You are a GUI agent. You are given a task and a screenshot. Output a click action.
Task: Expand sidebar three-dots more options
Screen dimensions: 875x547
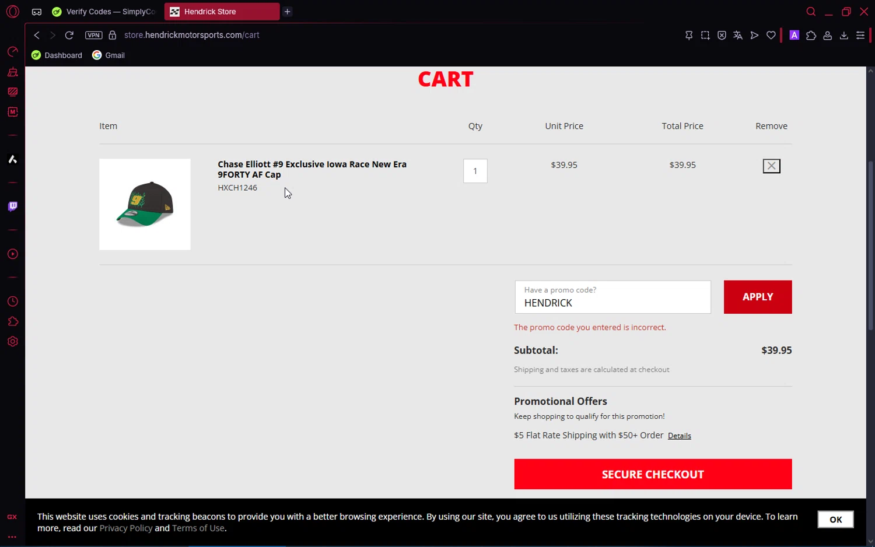point(12,537)
